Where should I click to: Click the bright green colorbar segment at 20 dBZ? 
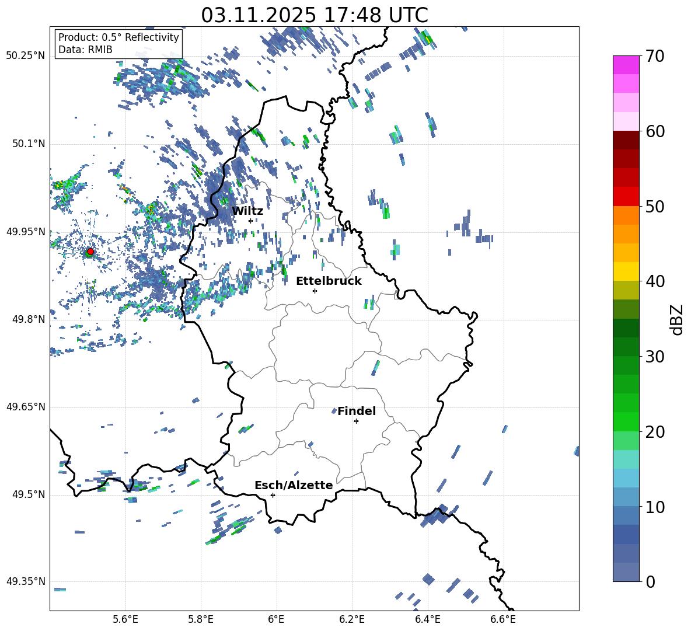click(626, 421)
